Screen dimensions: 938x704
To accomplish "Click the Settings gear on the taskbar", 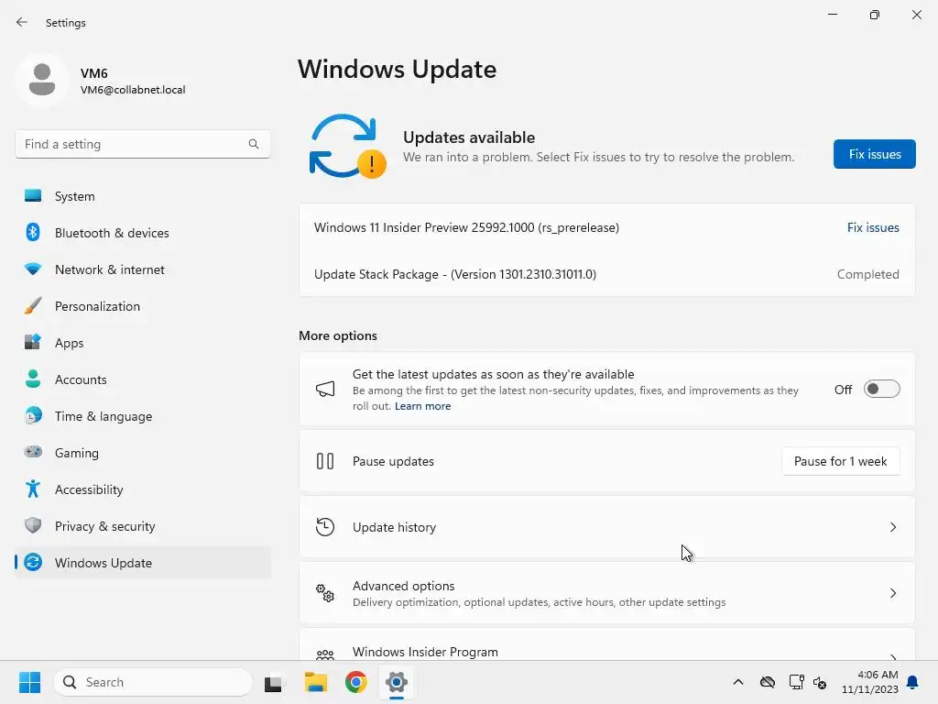I will [396, 682].
